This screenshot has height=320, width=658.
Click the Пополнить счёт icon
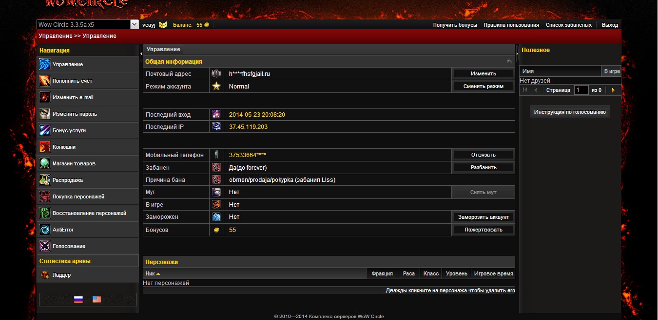pyautogui.click(x=45, y=81)
